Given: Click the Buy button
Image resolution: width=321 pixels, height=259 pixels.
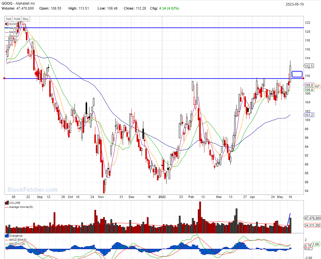Looking at the screenshot, I should (26, 19).
